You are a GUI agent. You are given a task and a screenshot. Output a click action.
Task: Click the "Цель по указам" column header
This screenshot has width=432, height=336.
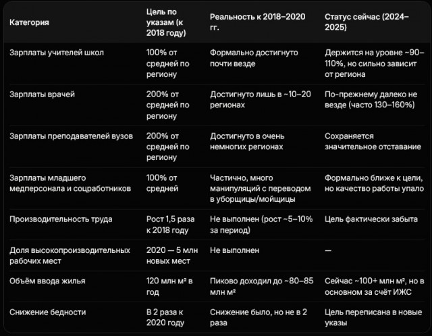pyautogui.click(x=166, y=22)
